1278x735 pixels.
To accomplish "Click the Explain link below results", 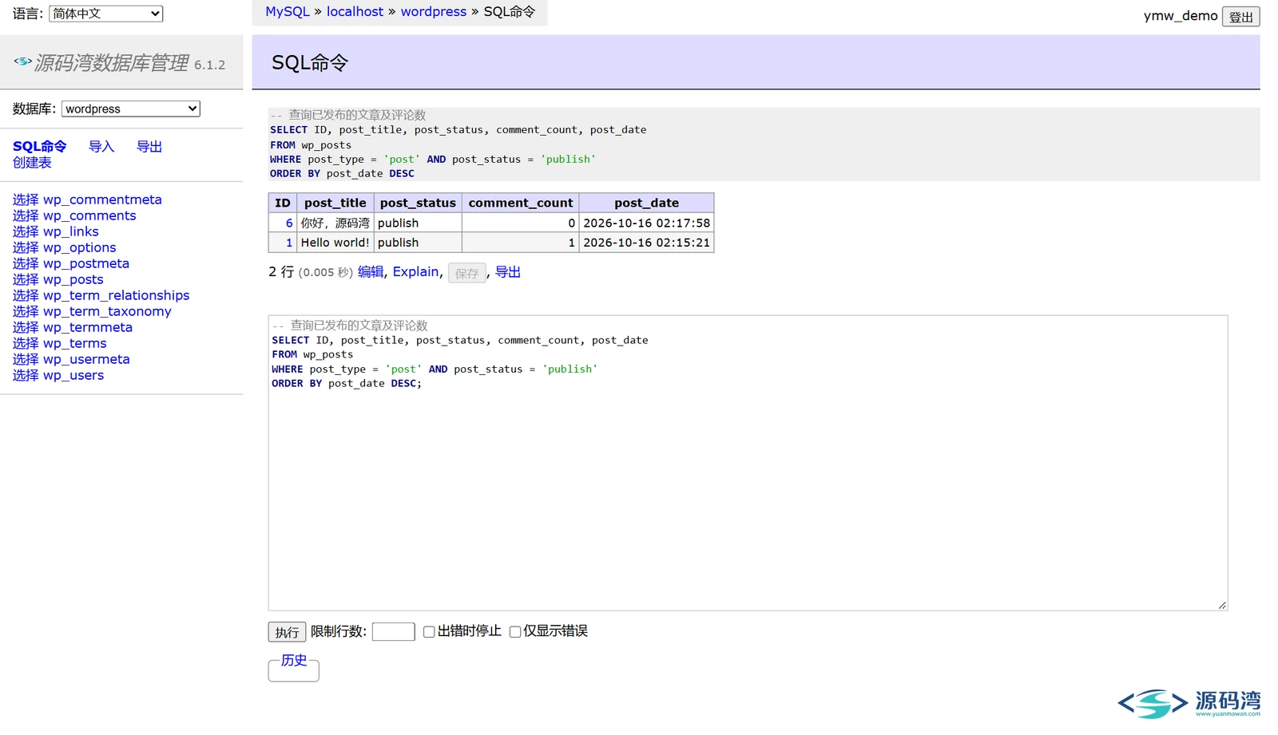I will (x=415, y=272).
